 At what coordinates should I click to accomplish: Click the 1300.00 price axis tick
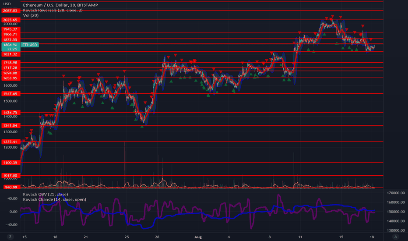click(x=11, y=132)
